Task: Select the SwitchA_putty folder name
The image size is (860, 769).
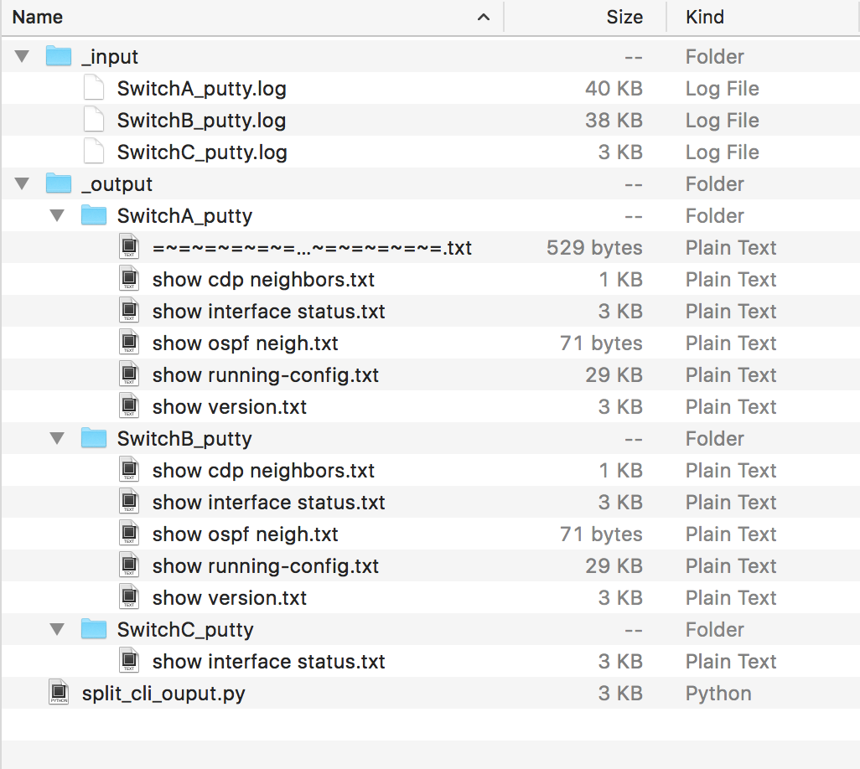Action: (185, 216)
